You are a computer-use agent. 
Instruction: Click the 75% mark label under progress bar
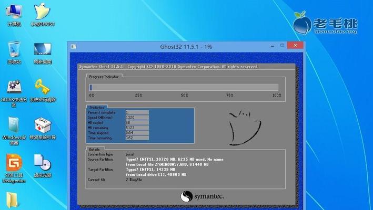(229, 95)
